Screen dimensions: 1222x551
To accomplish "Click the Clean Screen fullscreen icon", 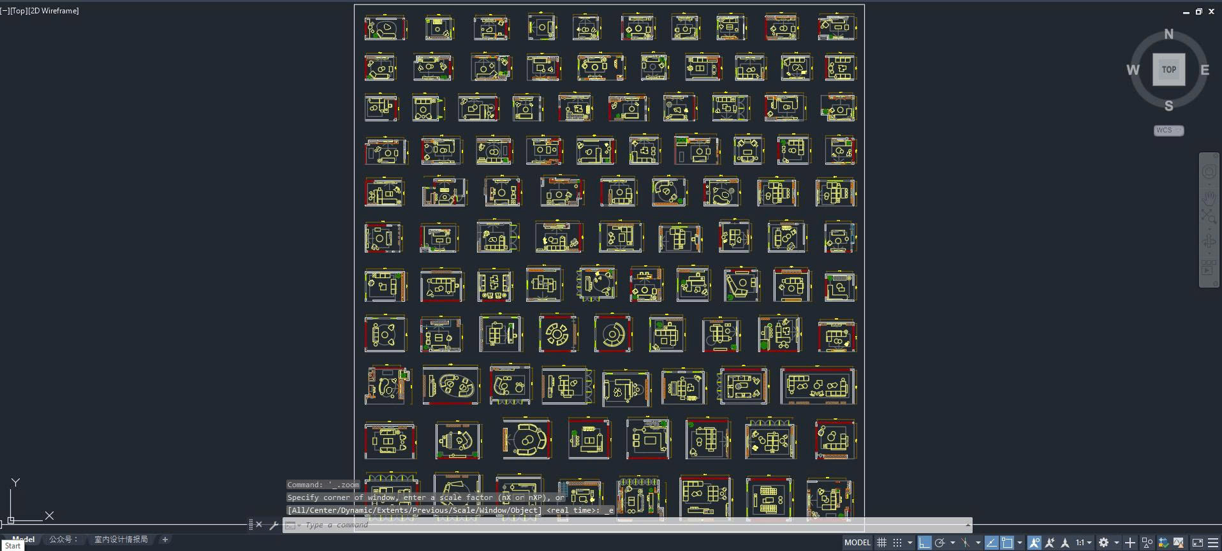I will click(1197, 543).
